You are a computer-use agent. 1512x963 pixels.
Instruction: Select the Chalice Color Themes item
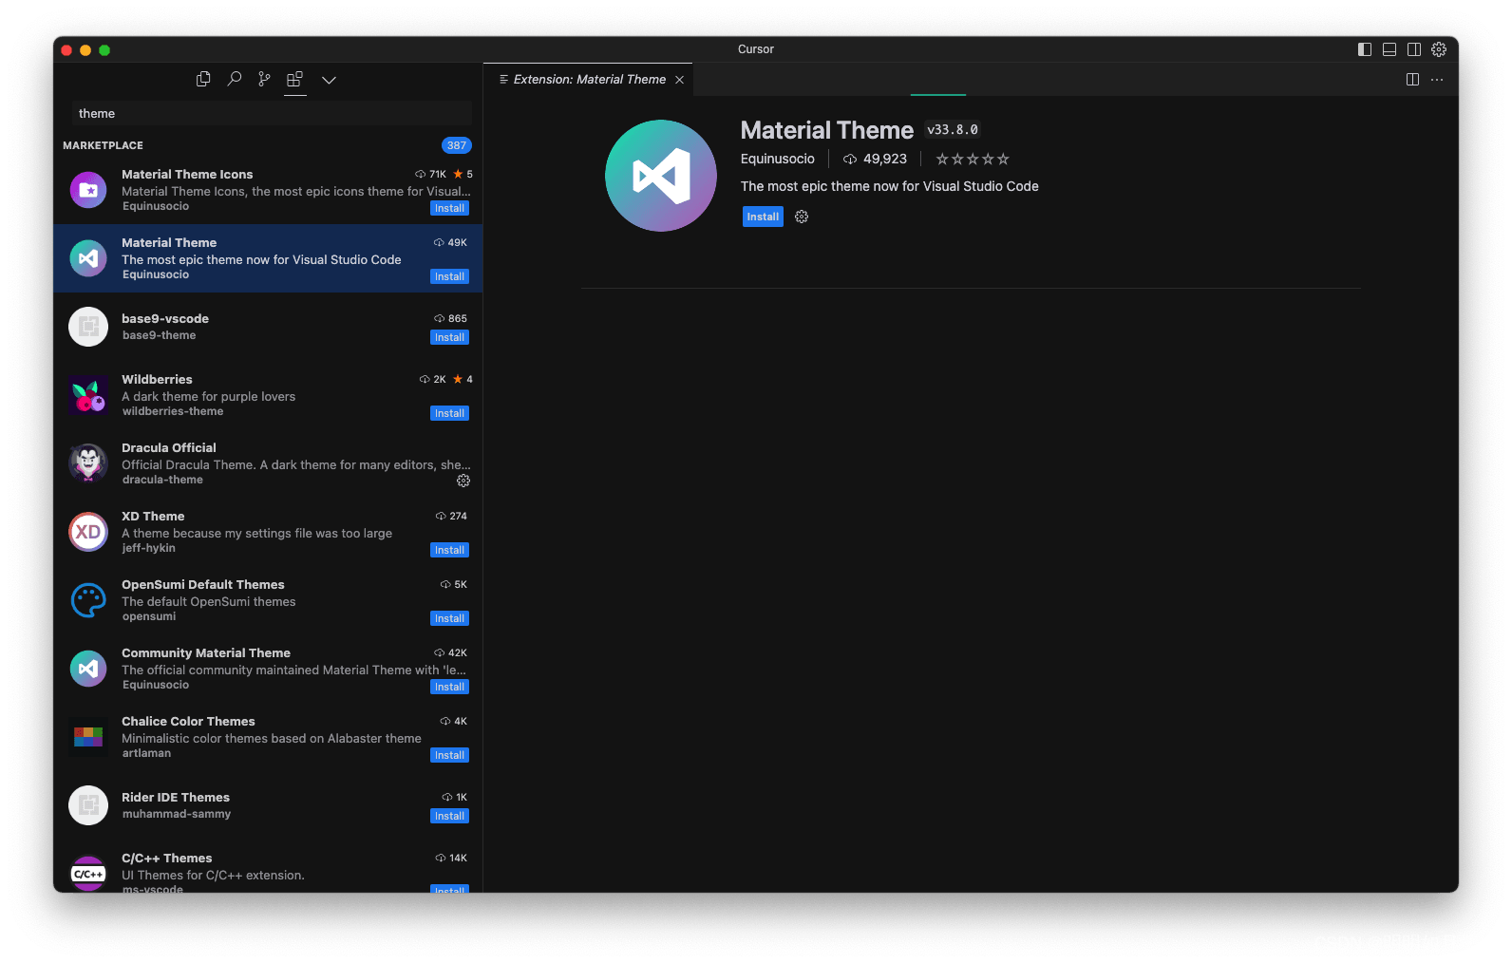pyautogui.click(x=268, y=737)
